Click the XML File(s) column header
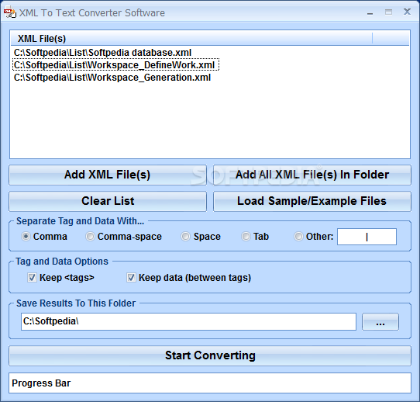The image size is (420, 402). click(x=191, y=38)
